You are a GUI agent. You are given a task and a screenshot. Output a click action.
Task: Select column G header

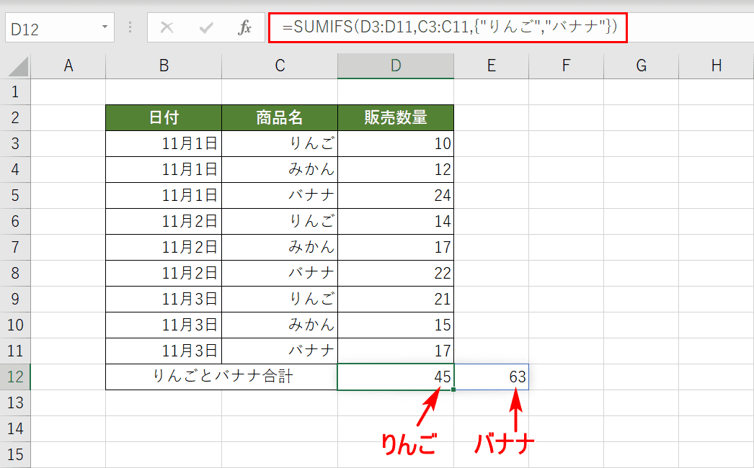click(x=641, y=66)
